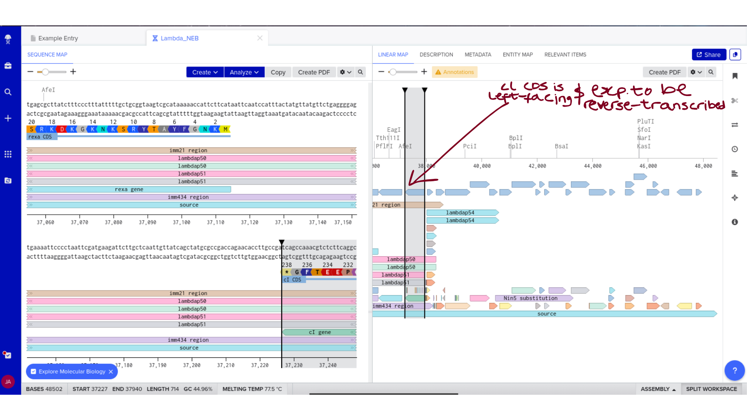
Task: Expand the Create dropdown
Action: (x=205, y=72)
